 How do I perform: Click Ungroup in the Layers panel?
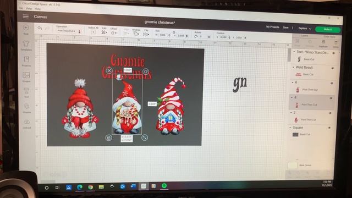tap(310, 43)
